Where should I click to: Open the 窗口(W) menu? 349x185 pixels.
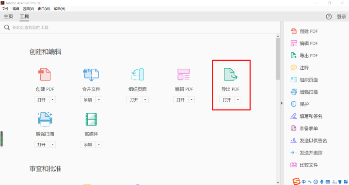click(x=44, y=9)
